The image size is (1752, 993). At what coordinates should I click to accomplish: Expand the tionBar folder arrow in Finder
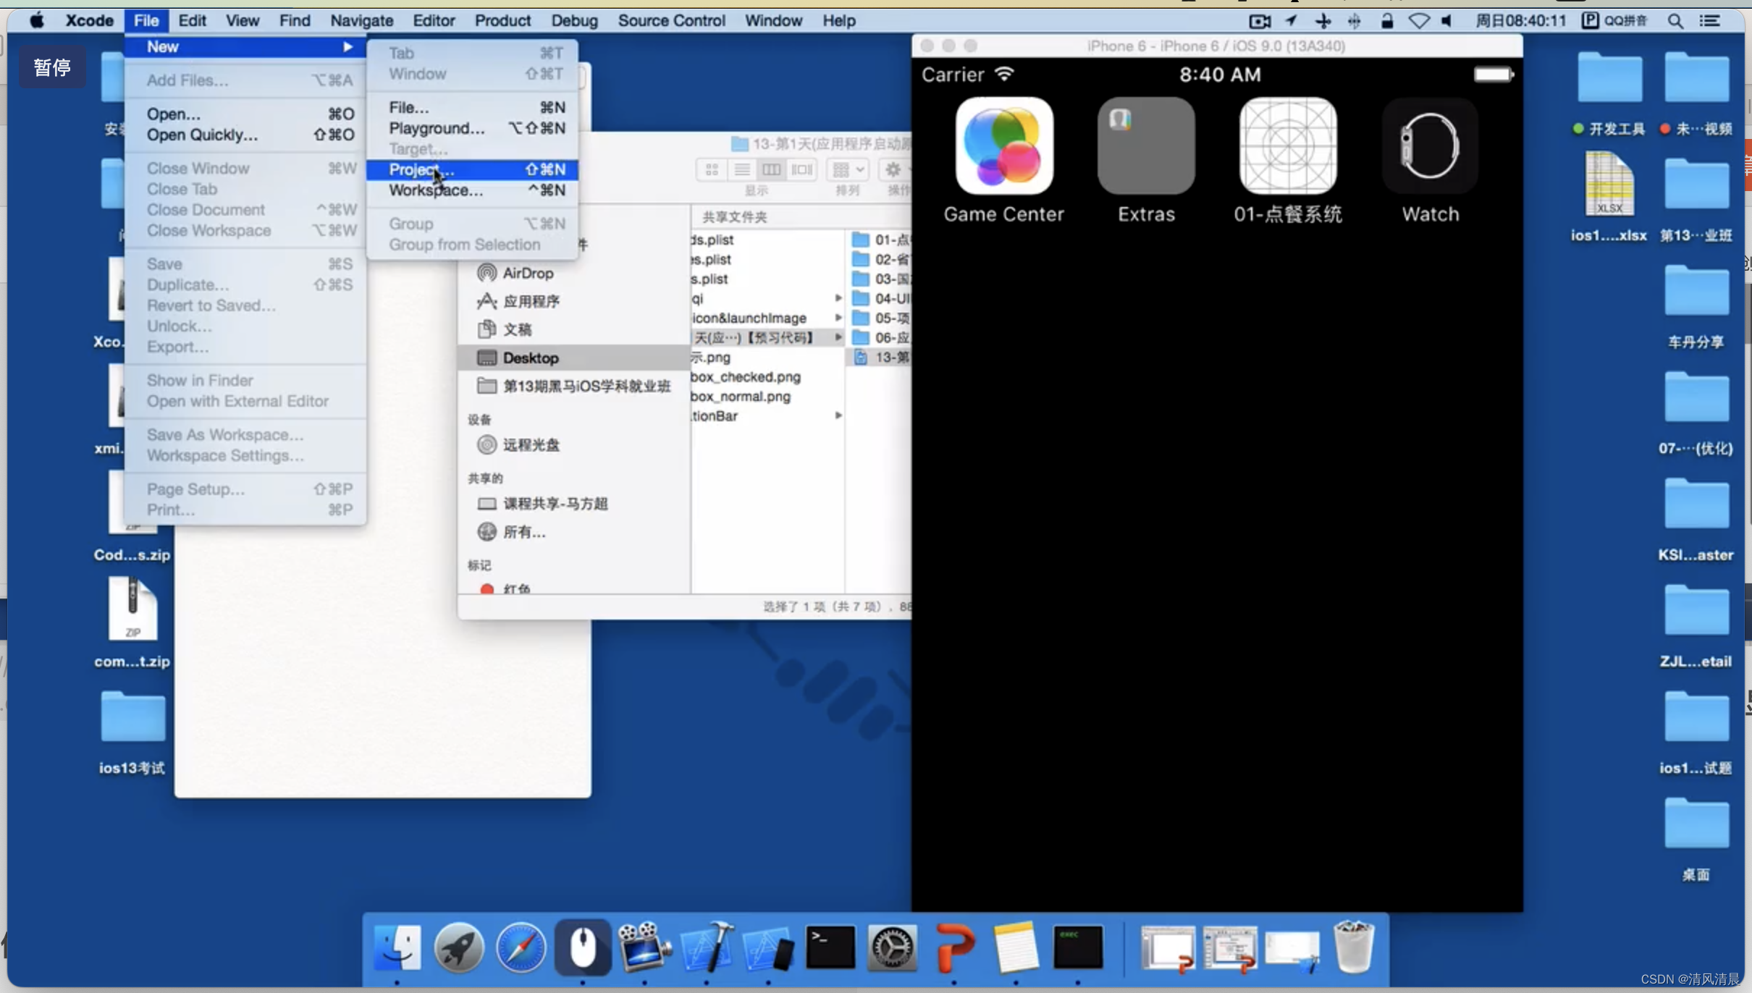pos(838,415)
